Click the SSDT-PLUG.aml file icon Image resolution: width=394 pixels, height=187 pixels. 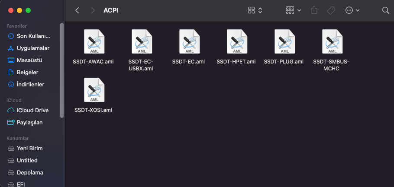coord(284,42)
